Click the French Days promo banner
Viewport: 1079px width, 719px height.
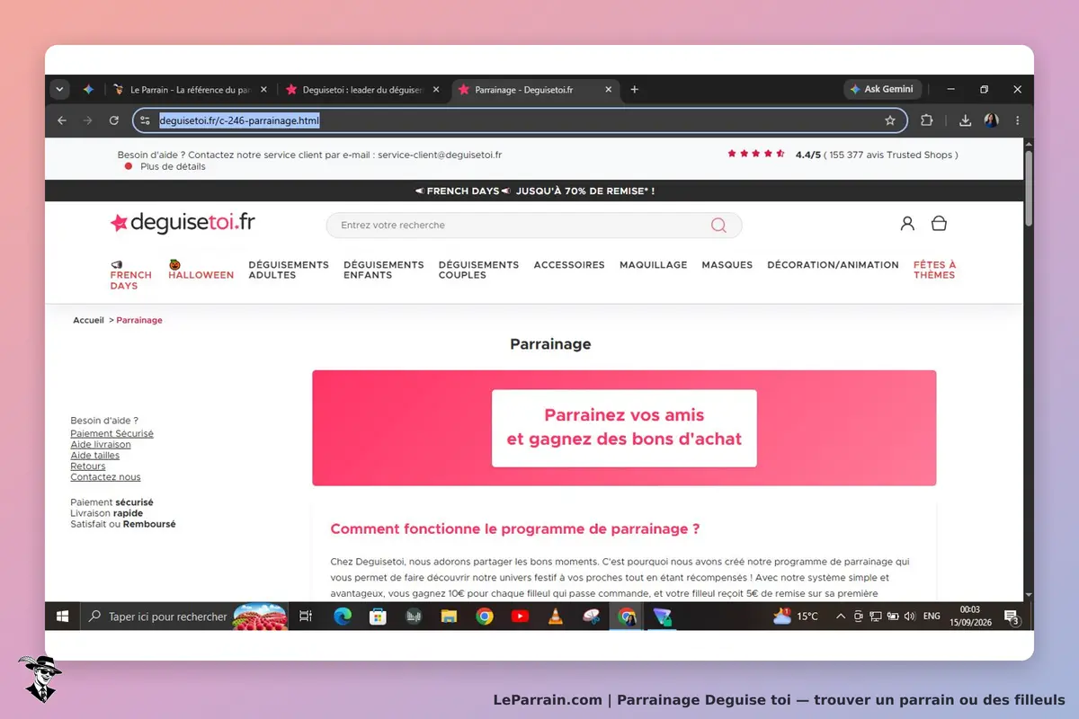(535, 191)
